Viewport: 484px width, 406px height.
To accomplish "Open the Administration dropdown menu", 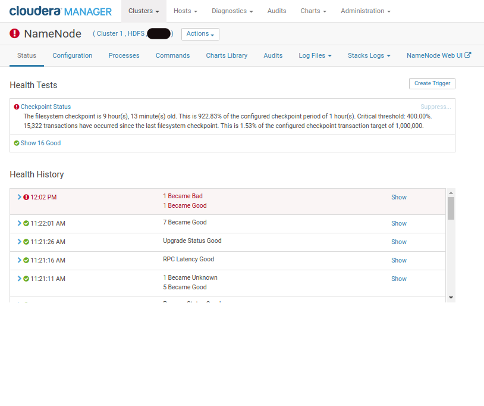I will point(366,11).
